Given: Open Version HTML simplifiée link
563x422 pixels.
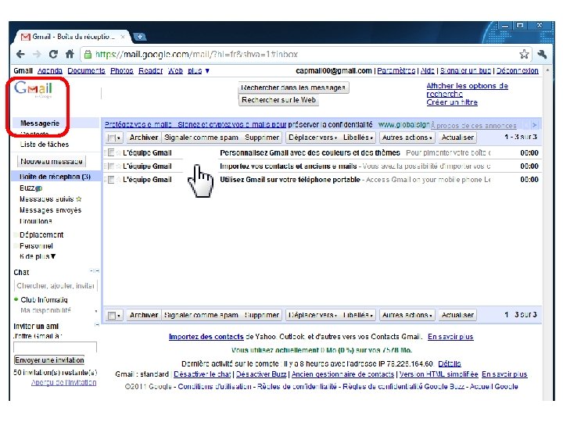Looking at the screenshot, I should [x=439, y=374].
